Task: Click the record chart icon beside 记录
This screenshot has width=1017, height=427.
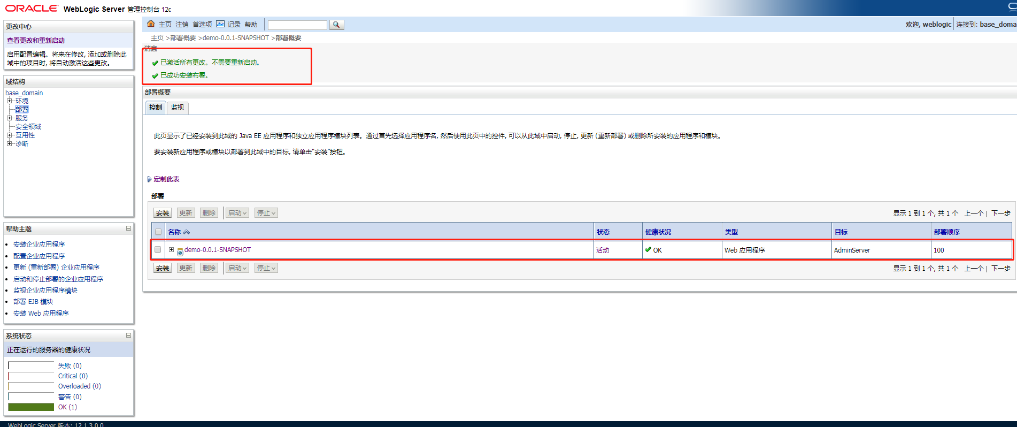Action: point(220,24)
